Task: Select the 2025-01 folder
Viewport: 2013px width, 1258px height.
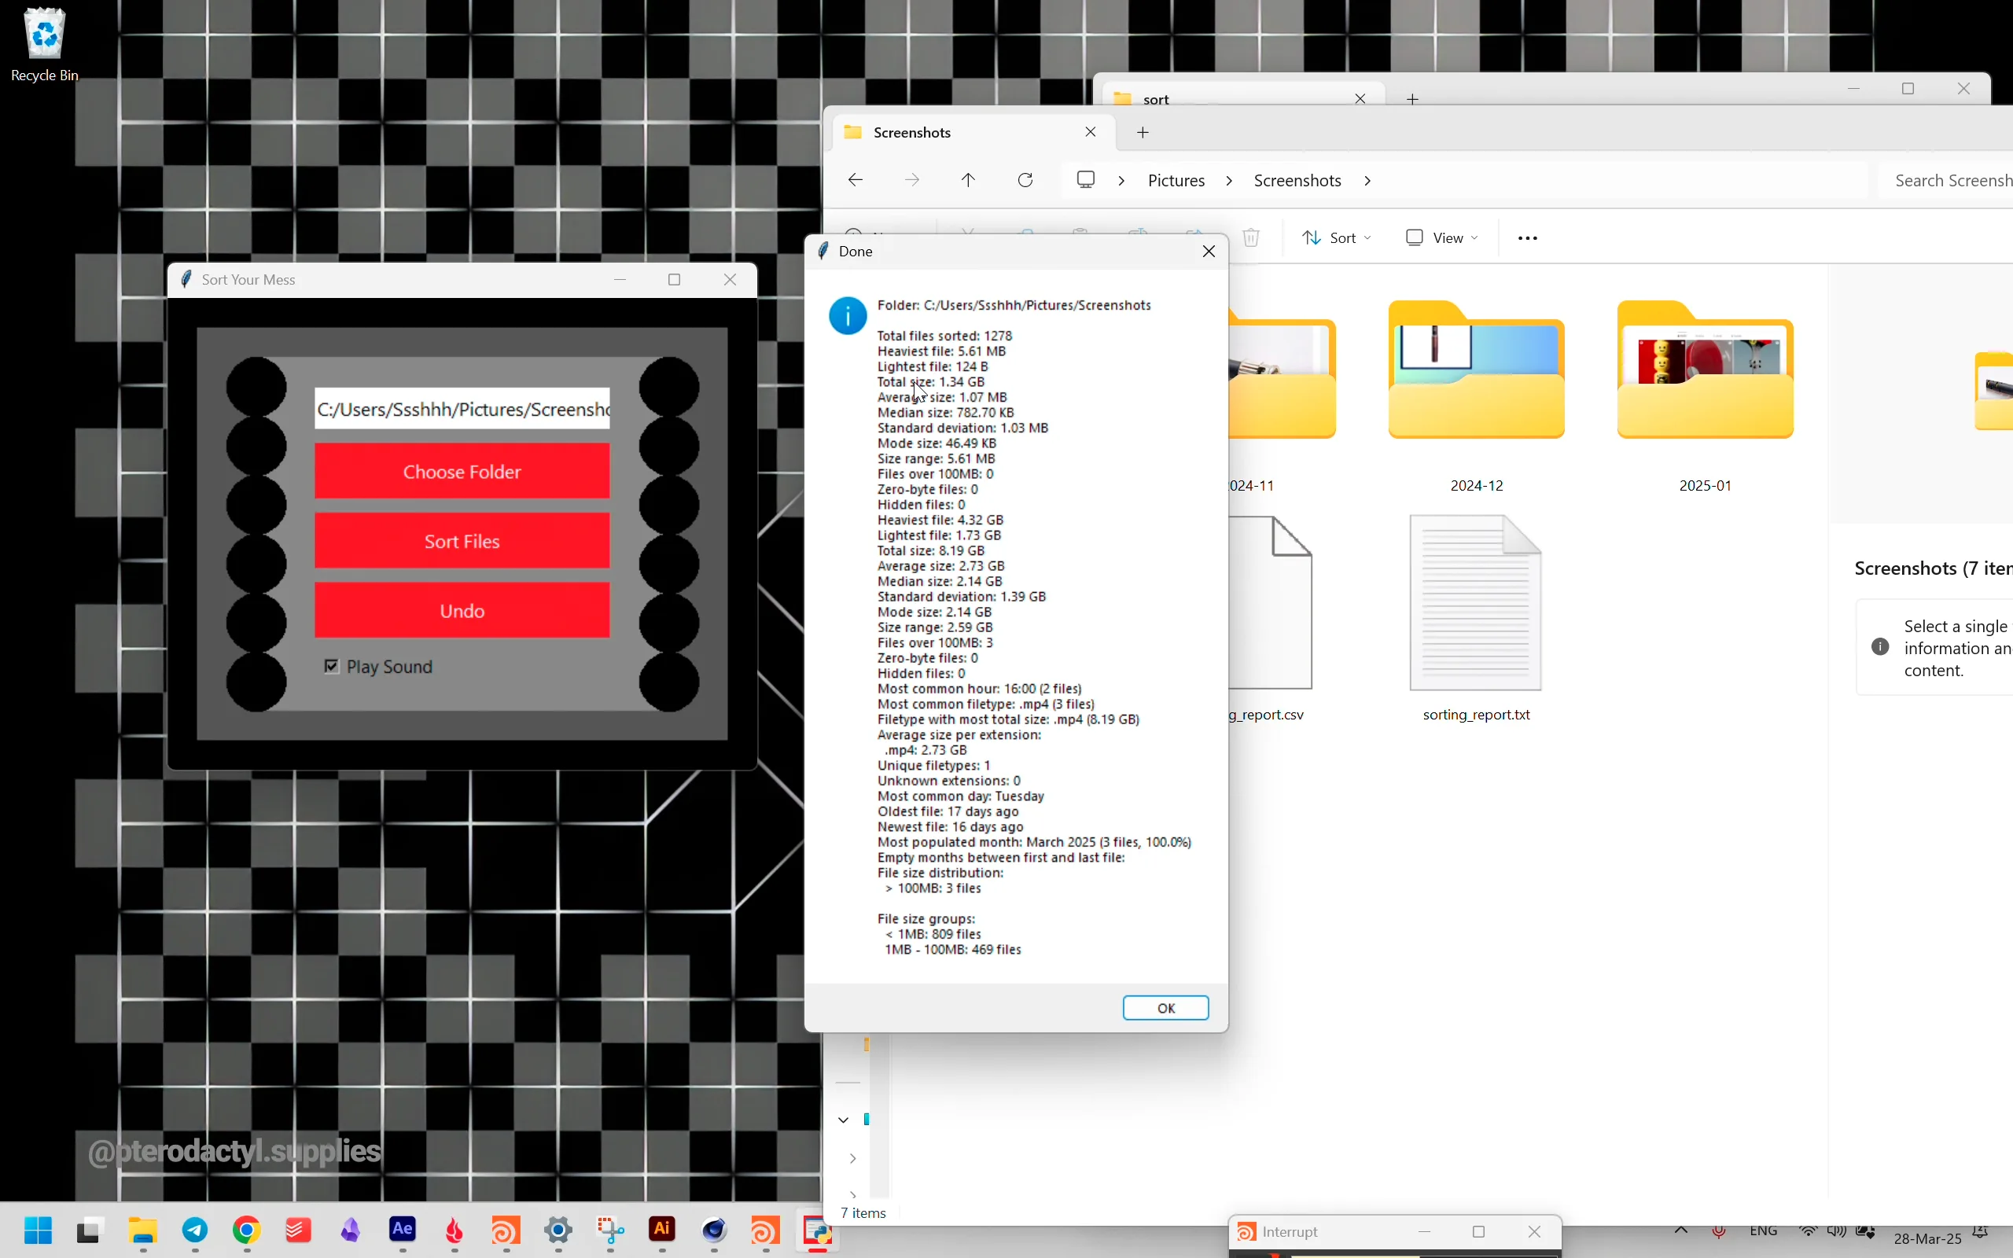Action: (x=1706, y=396)
